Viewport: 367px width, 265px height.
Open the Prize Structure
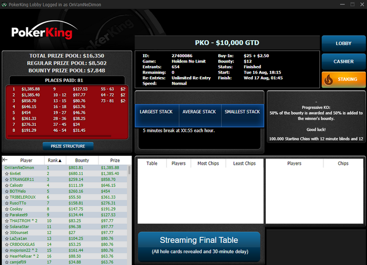[x=68, y=146]
